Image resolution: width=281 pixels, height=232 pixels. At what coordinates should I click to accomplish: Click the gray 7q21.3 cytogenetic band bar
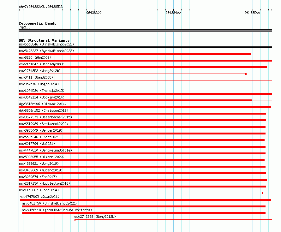(x=145, y=31)
